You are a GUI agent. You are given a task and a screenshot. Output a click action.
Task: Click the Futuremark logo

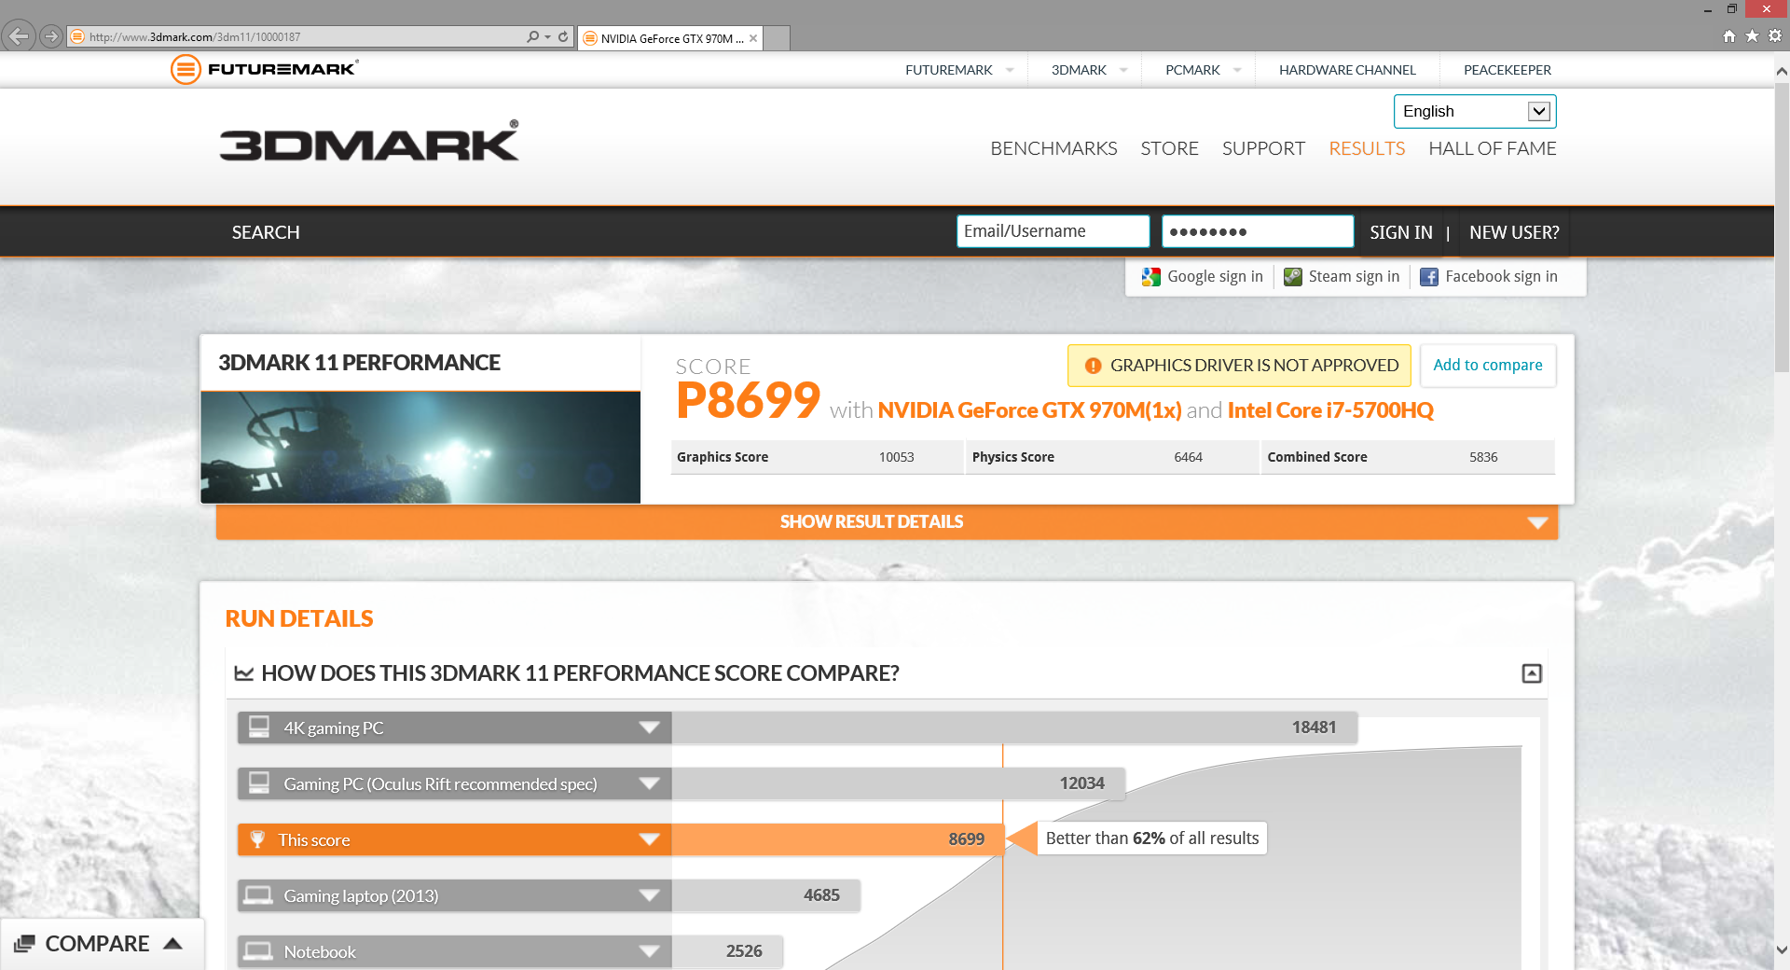click(265, 69)
